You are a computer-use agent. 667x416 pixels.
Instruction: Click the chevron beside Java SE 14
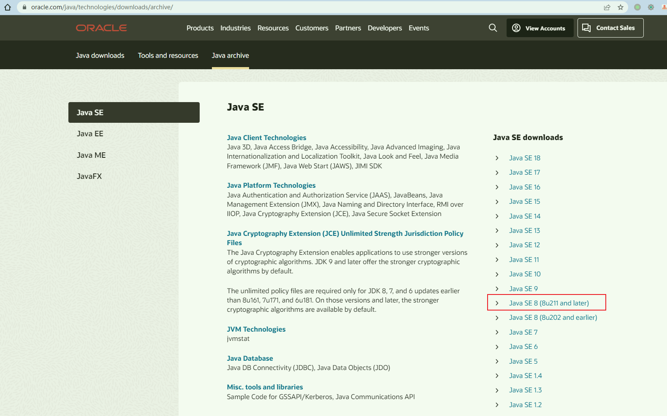[497, 216]
